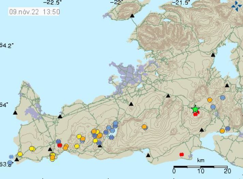Select the triangle by the small south coast bay
Screen dimensions: 243x179
pos(148,155)
